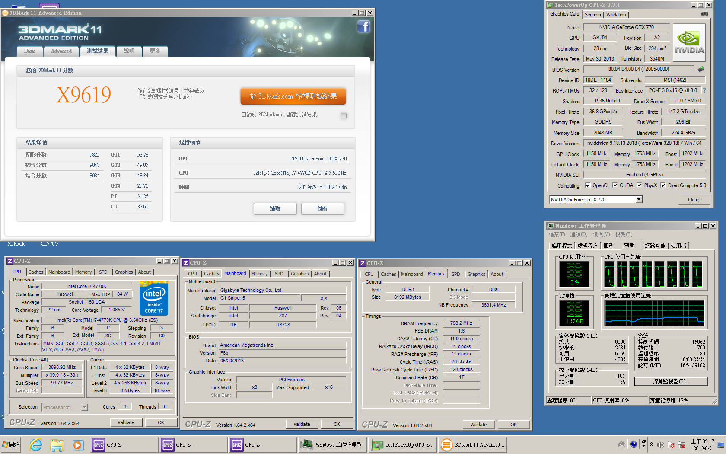Open Internet Explorer from the taskbar
This screenshot has width=726, height=454.
pyautogui.click(x=35, y=444)
